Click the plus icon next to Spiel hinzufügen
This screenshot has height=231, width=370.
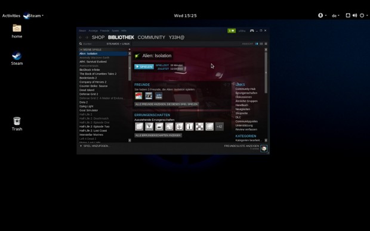[81, 146]
